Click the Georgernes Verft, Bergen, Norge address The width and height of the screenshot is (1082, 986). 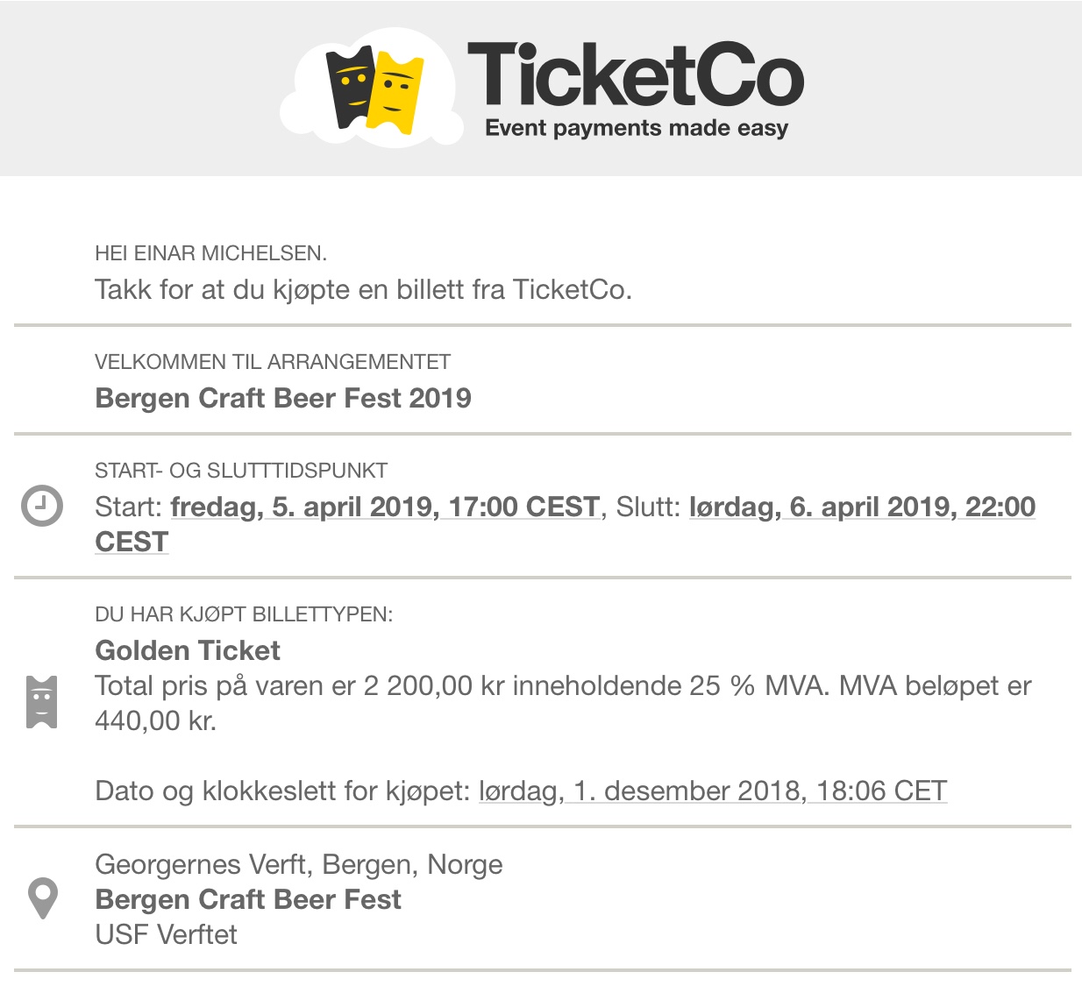pyautogui.click(x=299, y=864)
